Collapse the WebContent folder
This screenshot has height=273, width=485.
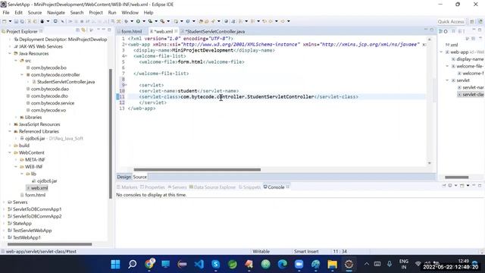[x=10, y=152]
